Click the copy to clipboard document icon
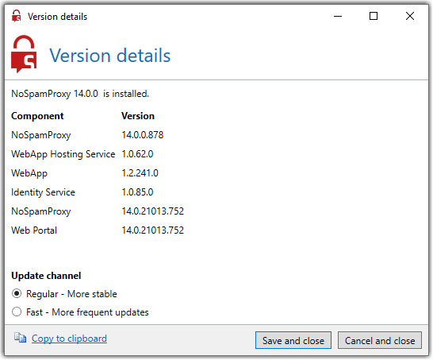 click(x=20, y=338)
